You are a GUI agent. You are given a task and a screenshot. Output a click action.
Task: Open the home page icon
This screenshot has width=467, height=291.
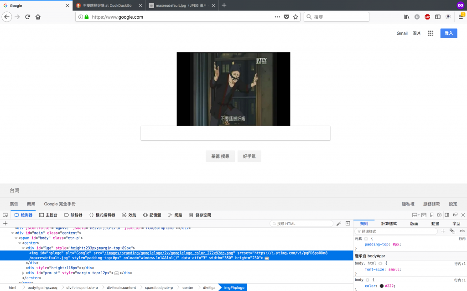click(x=38, y=17)
